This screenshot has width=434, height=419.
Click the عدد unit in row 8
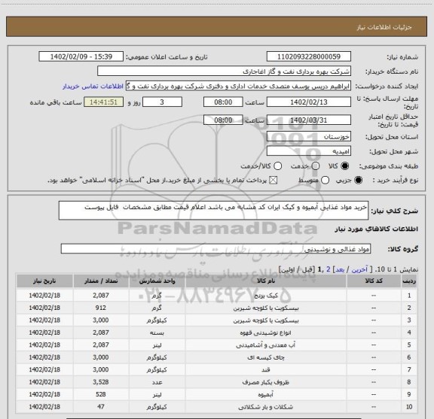(157, 382)
